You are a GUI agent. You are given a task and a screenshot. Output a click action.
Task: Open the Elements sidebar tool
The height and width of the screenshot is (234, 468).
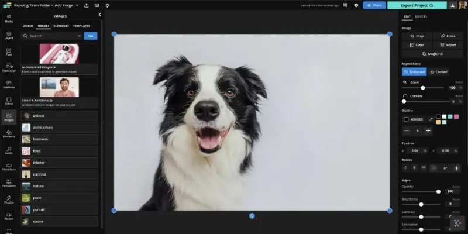point(9,134)
